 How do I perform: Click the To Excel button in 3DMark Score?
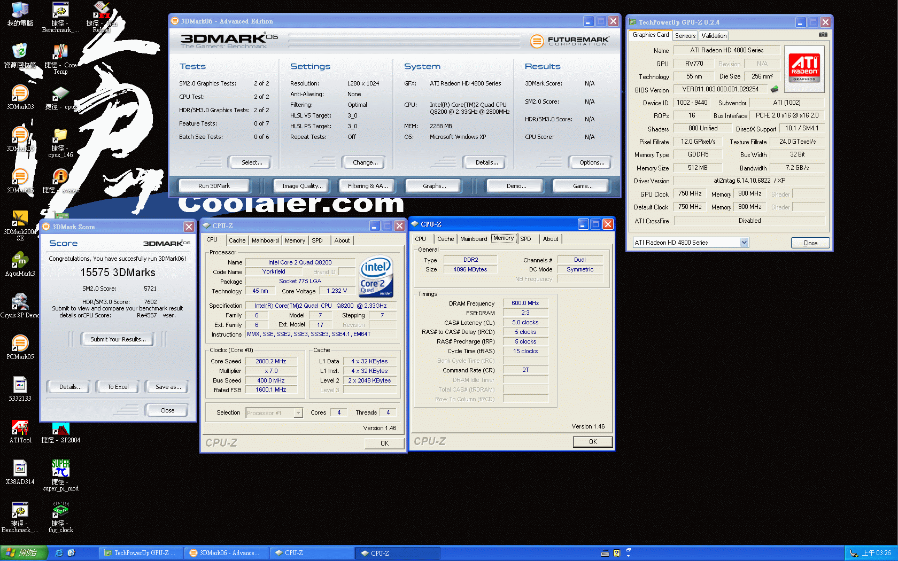118,387
